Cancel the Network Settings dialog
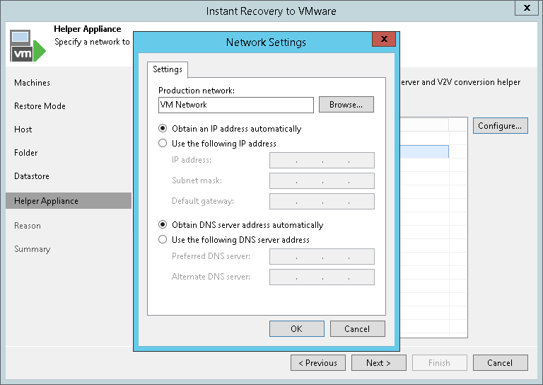 pos(357,328)
